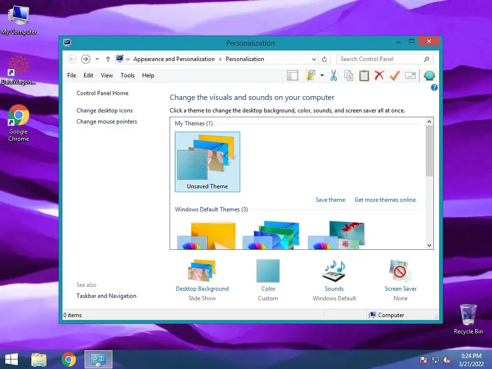Click the Computer status bar entry
Image resolution: width=492 pixels, height=369 pixels.
click(x=387, y=315)
